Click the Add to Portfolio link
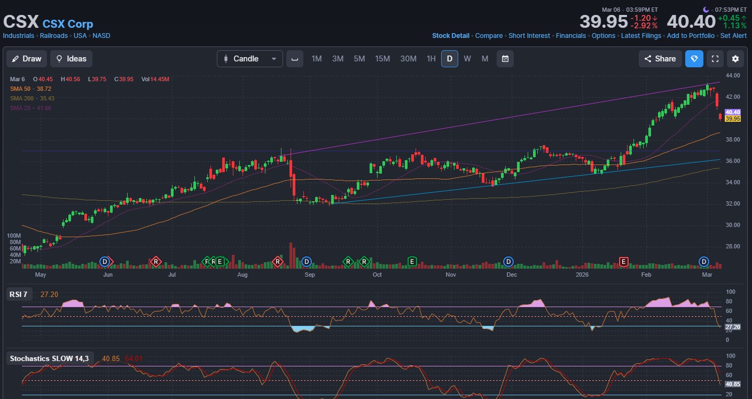 (691, 36)
